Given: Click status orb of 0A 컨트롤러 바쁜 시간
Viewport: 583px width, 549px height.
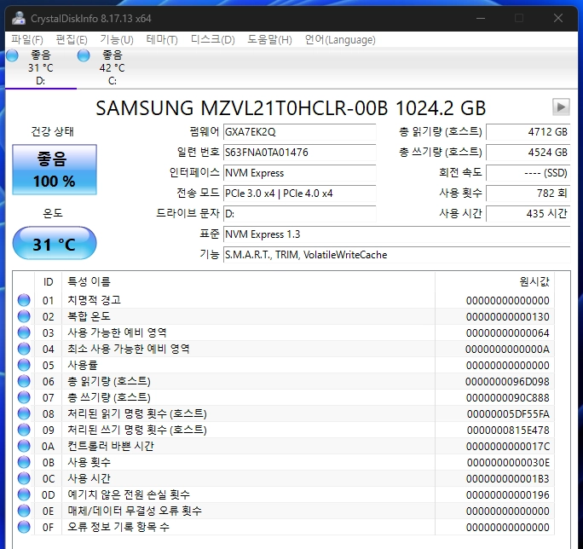Looking at the screenshot, I should [x=24, y=446].
